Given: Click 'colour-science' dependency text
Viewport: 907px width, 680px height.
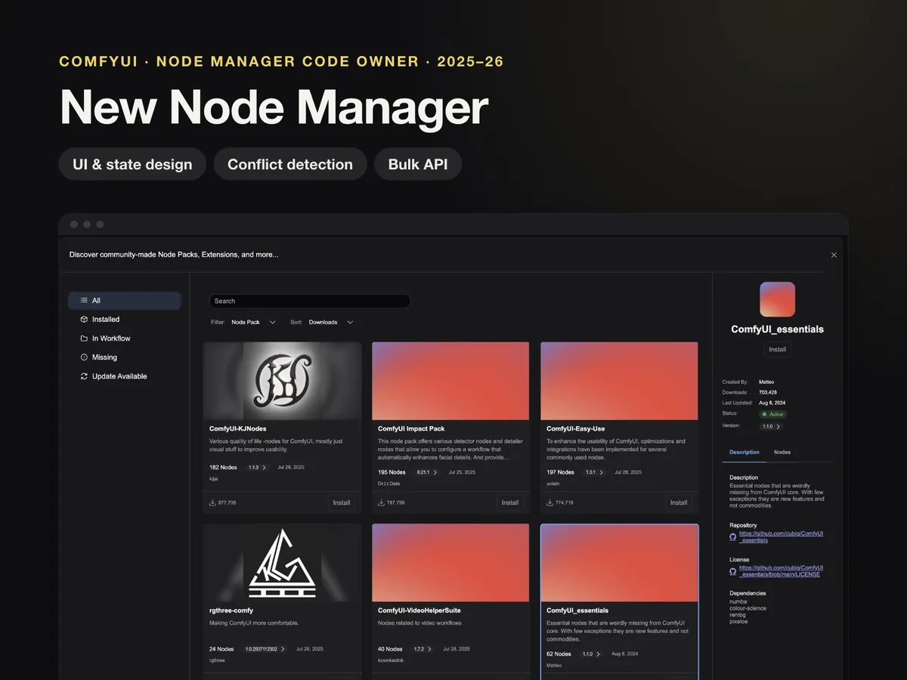Looking at the screenshot, I should point(748,608).
